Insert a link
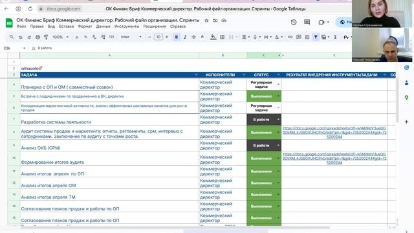 (x=290, y=38)
